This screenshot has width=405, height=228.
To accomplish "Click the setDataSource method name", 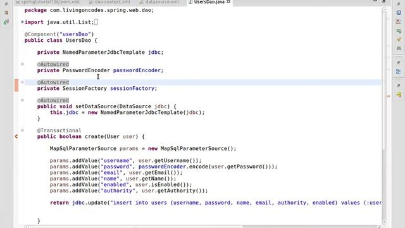I will [96, 106].
